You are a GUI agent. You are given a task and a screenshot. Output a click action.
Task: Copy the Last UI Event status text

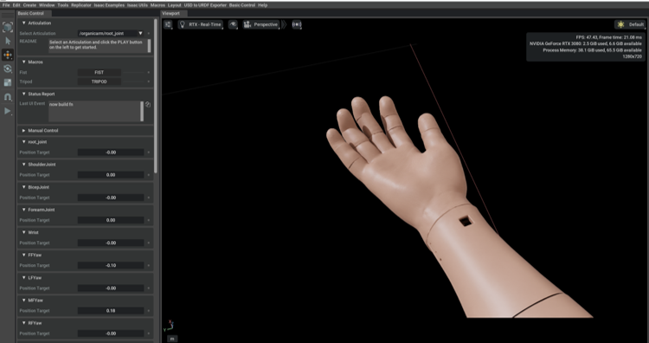[148, 105]
